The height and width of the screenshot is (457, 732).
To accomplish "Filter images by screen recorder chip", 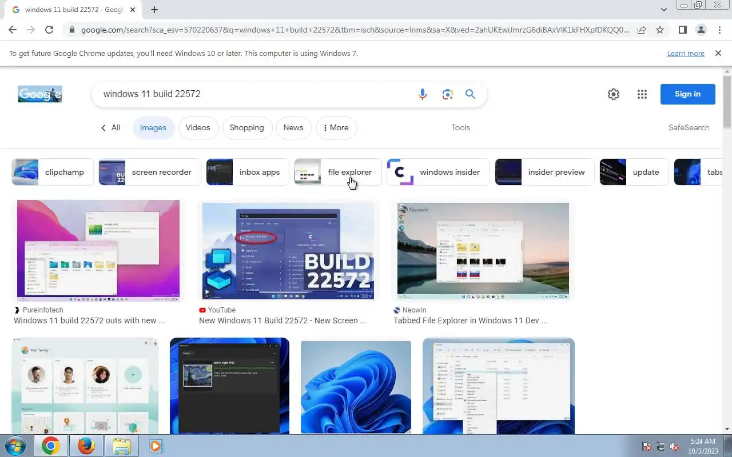I will coord(150,172).
